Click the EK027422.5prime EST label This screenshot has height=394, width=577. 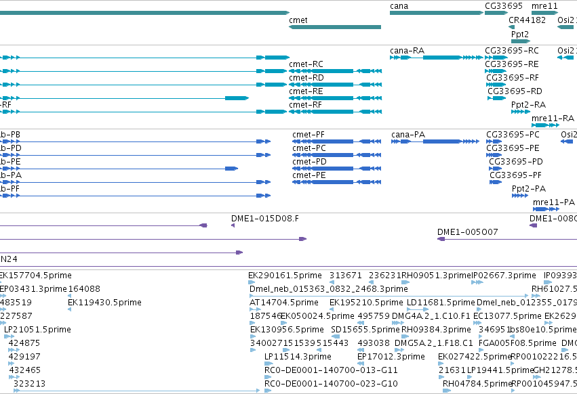coord(475,357)
